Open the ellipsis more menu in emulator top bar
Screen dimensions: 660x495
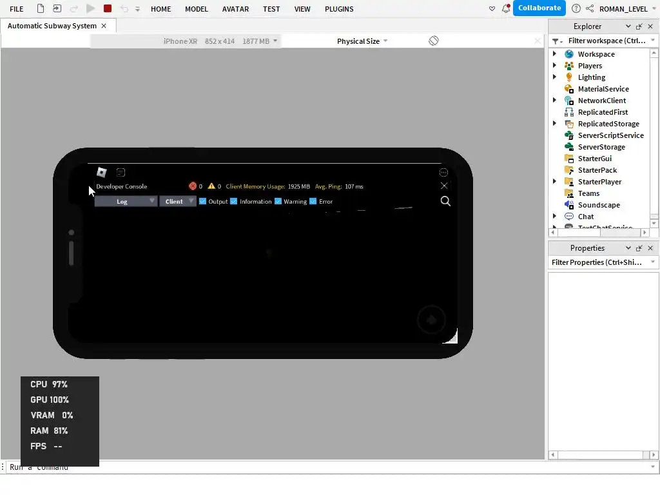[x=443, y=172]
